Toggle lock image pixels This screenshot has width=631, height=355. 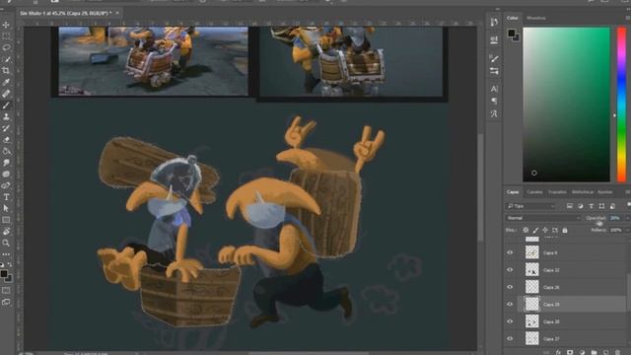pyautogui.click(x=535, y=230)
